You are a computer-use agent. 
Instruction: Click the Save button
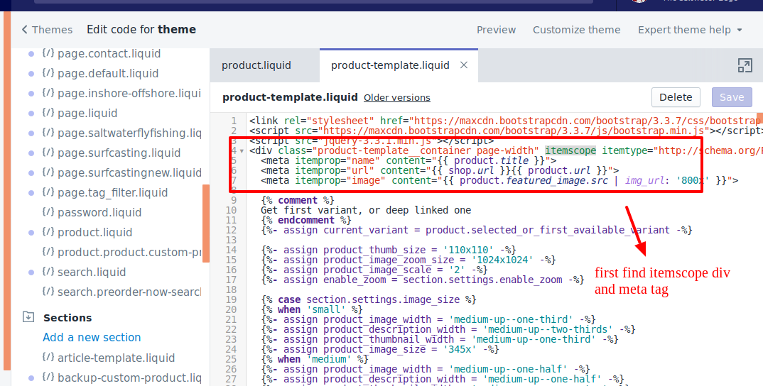click(732, 97)
